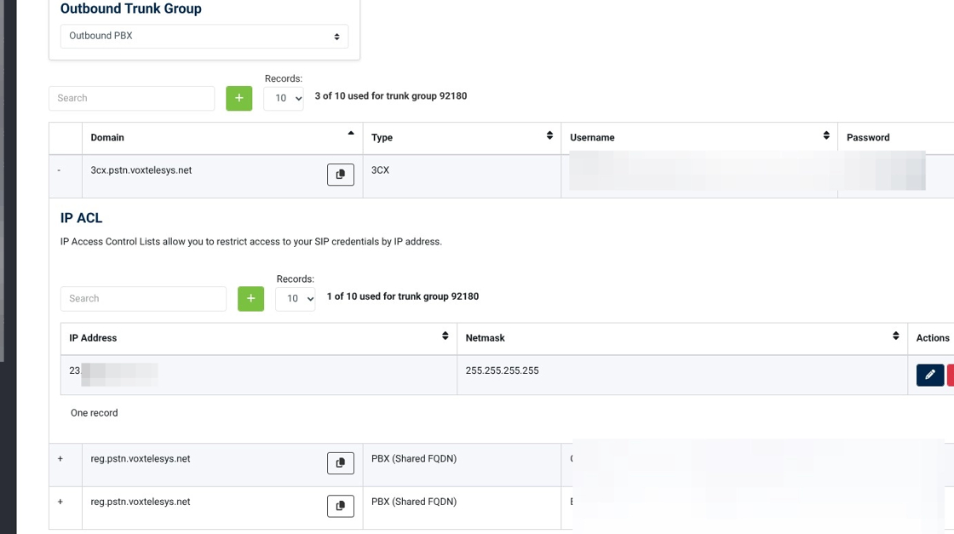Sort ACL table by IP Address
Image resolution: width=954 pixels, height=534 pixels.
coord(445,336)
